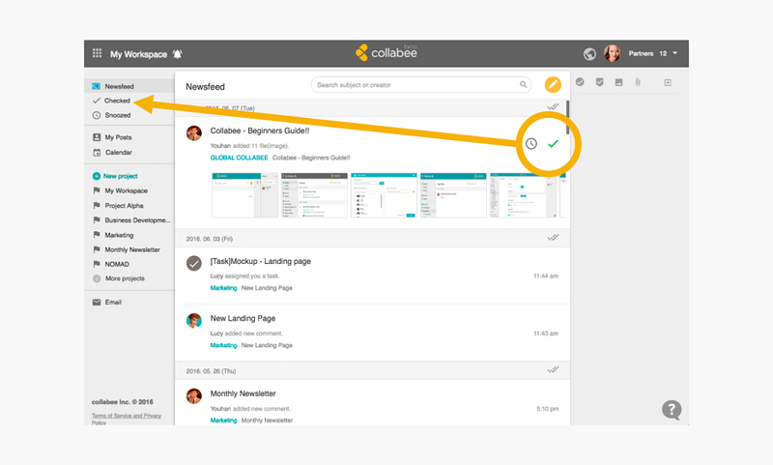
Task: Click the notification bell beside My Workspace
Action: (178, 54)
